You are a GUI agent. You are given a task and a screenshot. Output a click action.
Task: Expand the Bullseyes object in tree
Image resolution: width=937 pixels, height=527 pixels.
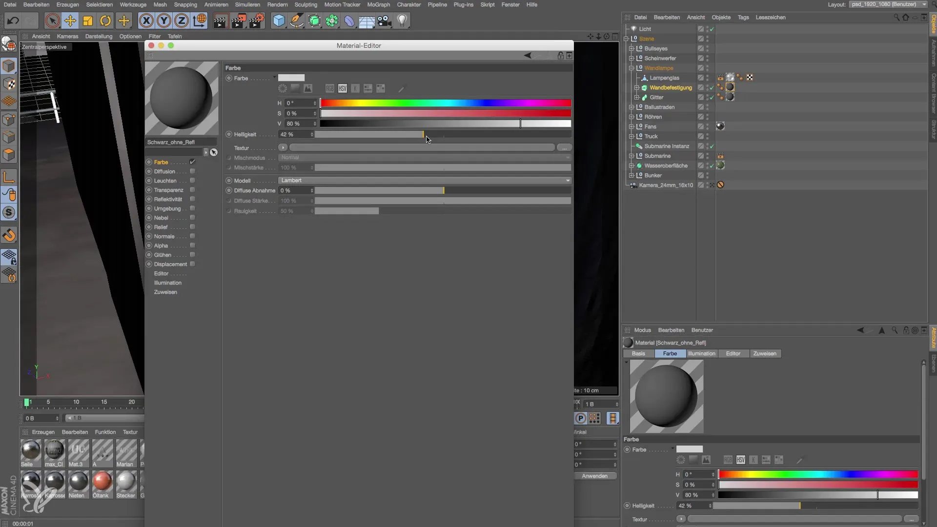click(x=631, y=49)
